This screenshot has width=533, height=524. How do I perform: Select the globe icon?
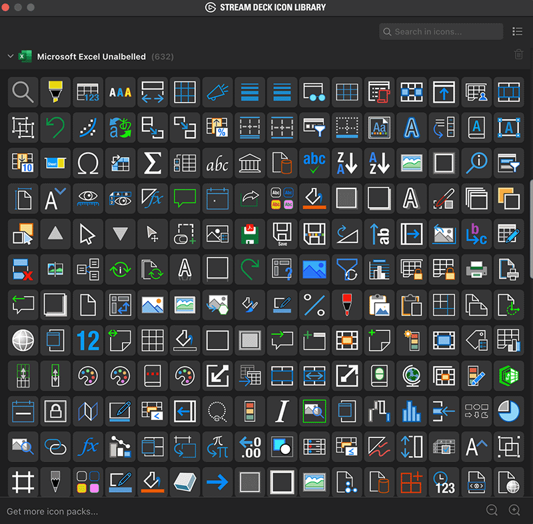click(23, 340)
